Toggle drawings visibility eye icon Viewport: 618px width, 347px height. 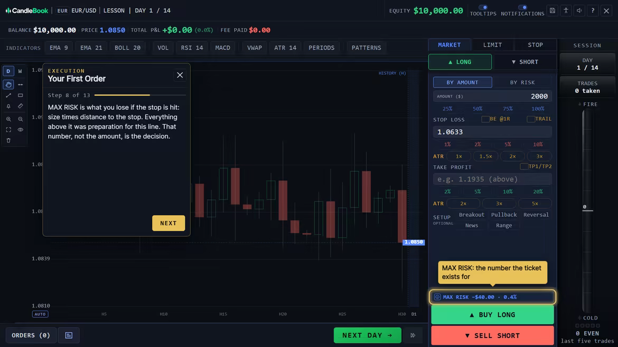21,129
